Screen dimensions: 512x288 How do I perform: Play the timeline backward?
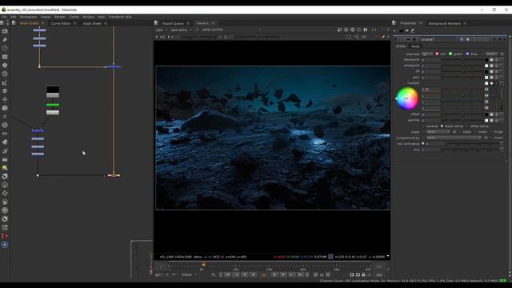(253, 275)
